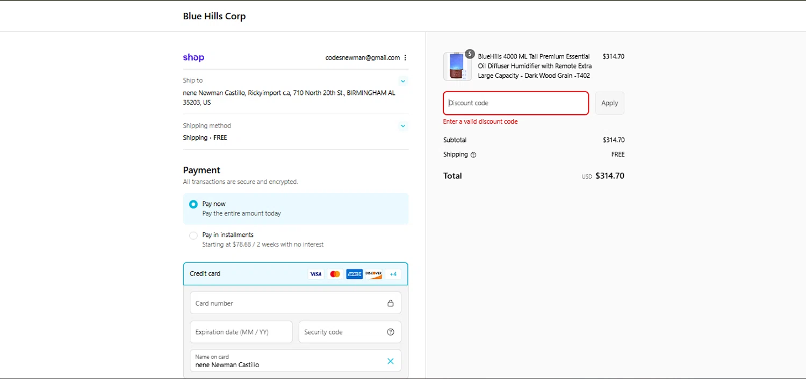Click the 'Enter a valid discount code' error
This screenshot has height=379, width=806.
480,122
